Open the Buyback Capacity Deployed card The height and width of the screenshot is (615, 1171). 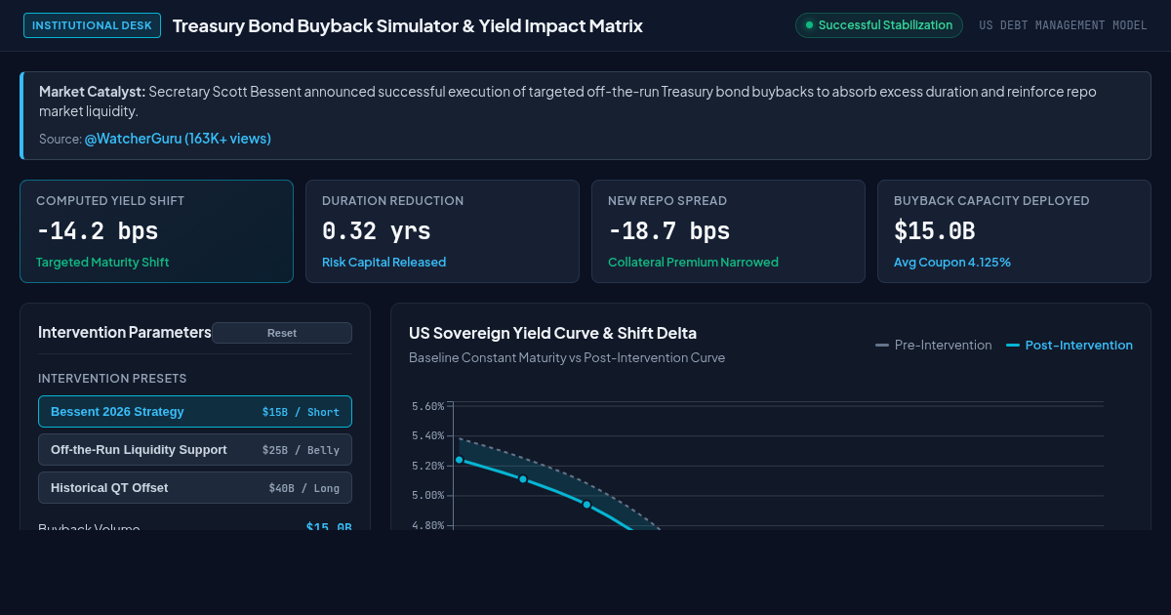click(1014, 231)
